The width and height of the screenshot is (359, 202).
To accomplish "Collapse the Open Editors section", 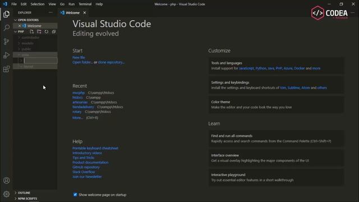I will pos(28,20).
